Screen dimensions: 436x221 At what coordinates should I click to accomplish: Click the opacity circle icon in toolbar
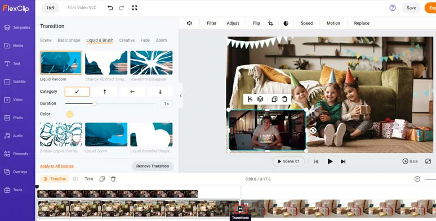pos(286,23)
